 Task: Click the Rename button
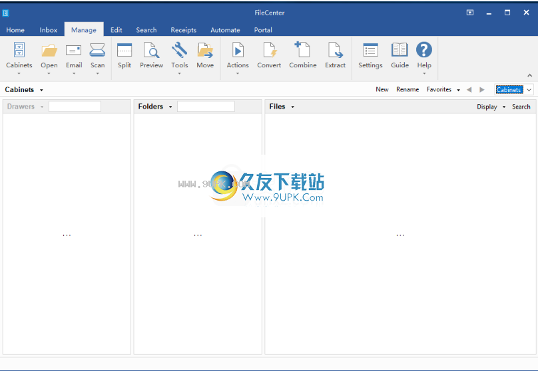point(407,89)
